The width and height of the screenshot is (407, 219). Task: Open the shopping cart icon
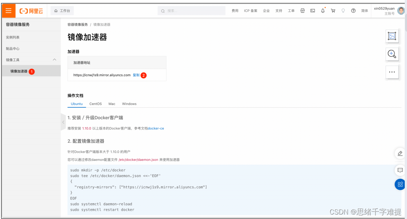pos(333,10)
